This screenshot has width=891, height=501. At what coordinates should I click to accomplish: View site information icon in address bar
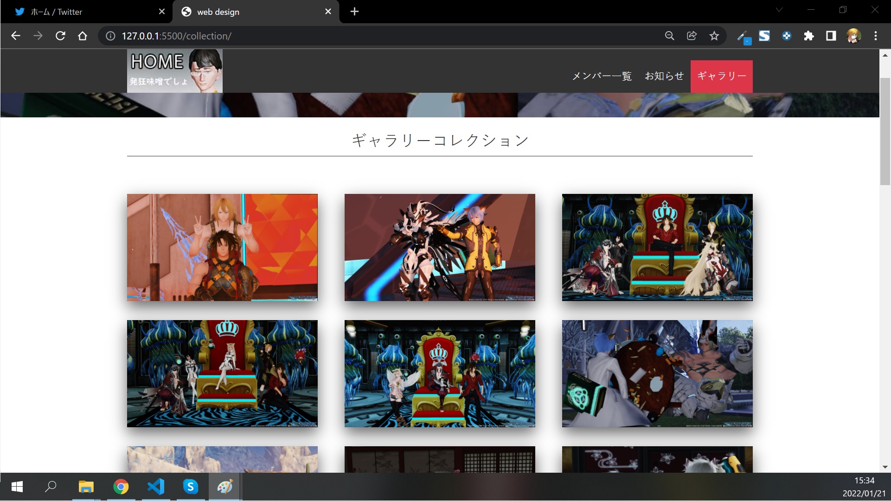click(x=110, y=36)
